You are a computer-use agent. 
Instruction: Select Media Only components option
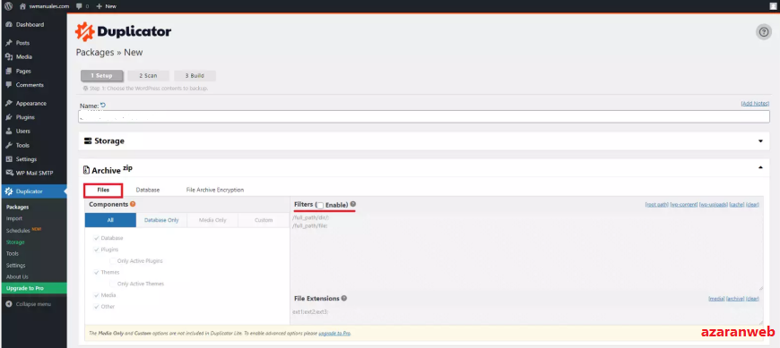(x=212, y=220)
